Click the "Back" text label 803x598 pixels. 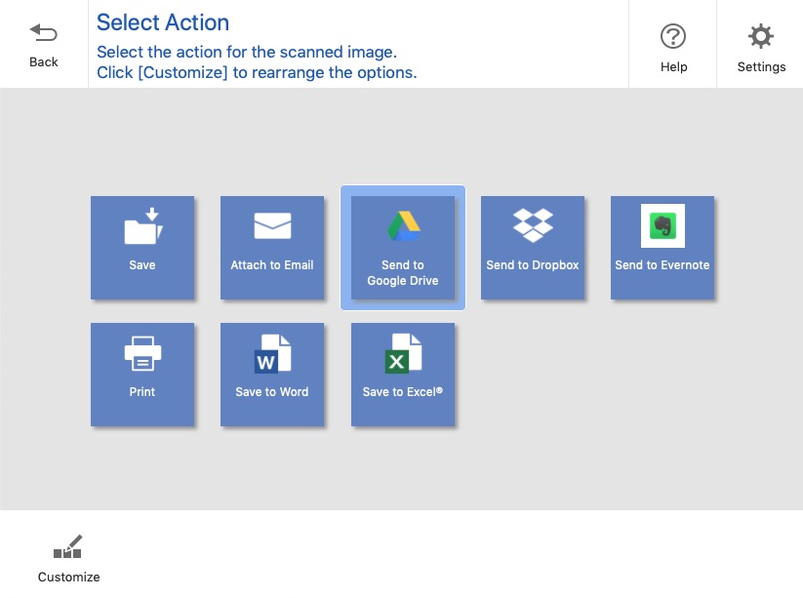click(44, 61)
